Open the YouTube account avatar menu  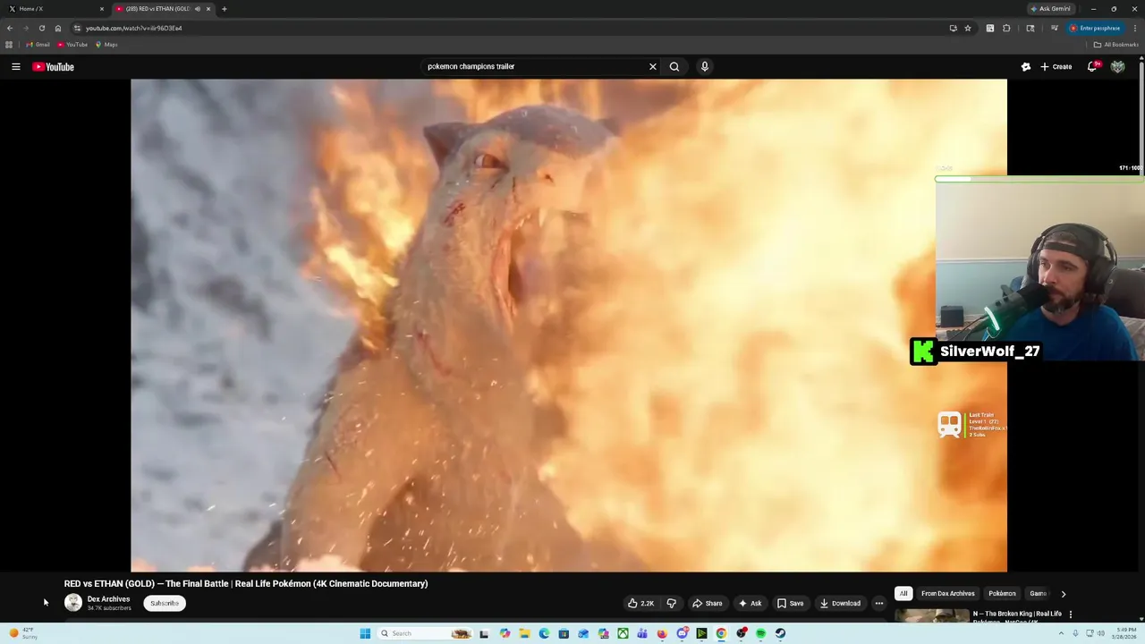[1117, 66]
